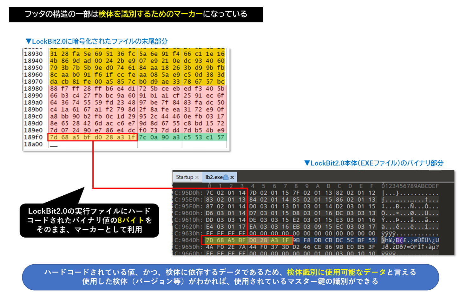Select the 0123456789ABCDEF ASCII column header

pyautogui.click(x=410, y=186)
